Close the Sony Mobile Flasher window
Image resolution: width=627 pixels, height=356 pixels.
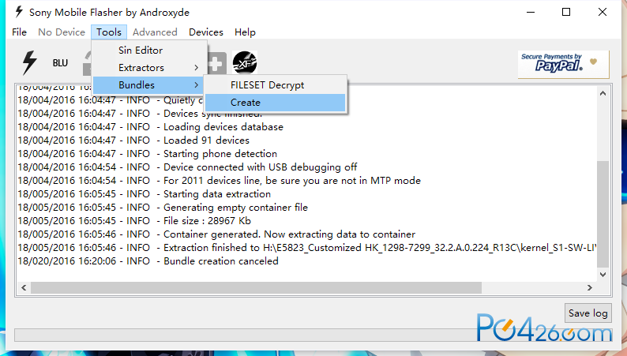coord(603,12)
